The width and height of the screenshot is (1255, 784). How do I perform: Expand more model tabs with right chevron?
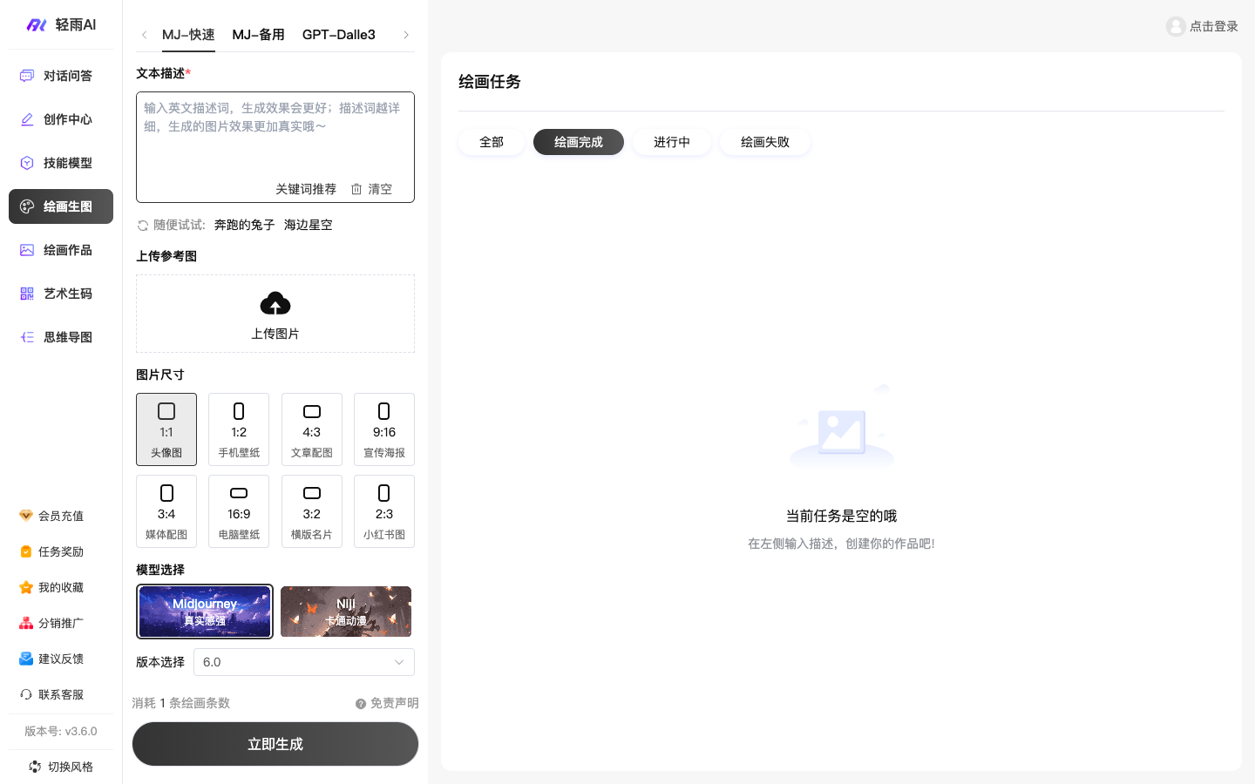pos(406,35)
